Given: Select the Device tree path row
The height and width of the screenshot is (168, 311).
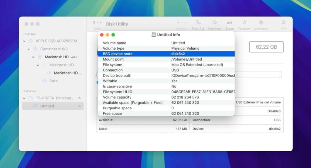Looking at the screenshot, I should click(166, 76).
